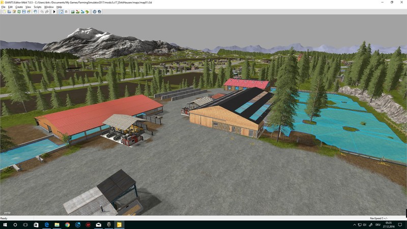This screenshot has height=229, width=407.
Task: Activate the terrain sculpt mode icon
Action: point(73,11)
